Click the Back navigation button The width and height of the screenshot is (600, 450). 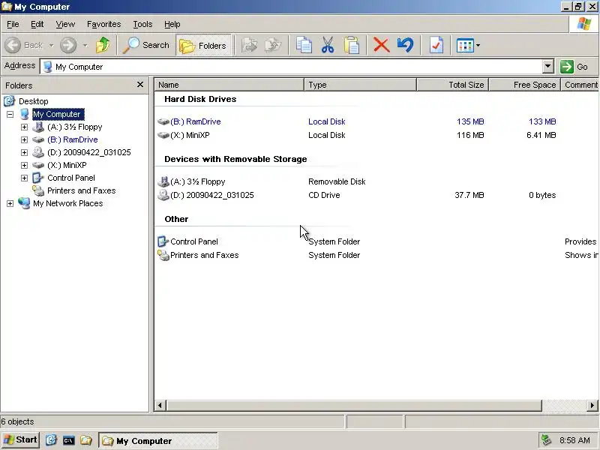coord(23,45)
